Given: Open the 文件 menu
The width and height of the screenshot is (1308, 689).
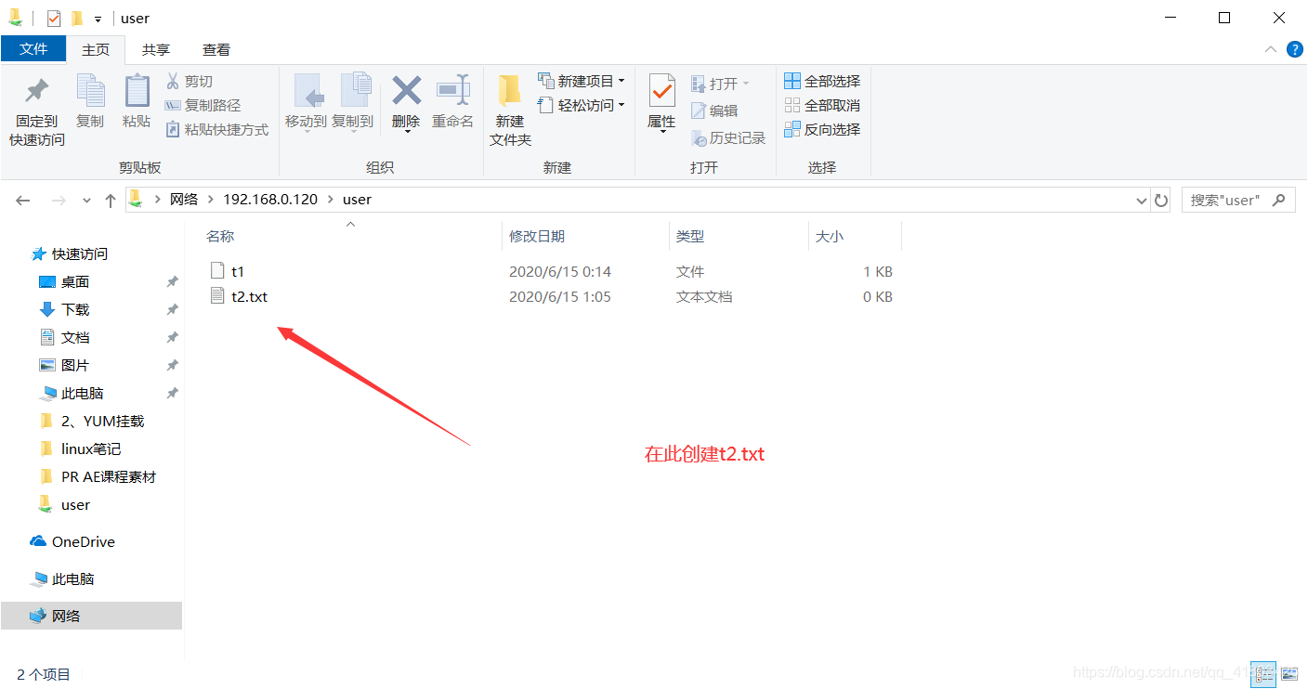Looking at the screenshot, I should (33, 49).
